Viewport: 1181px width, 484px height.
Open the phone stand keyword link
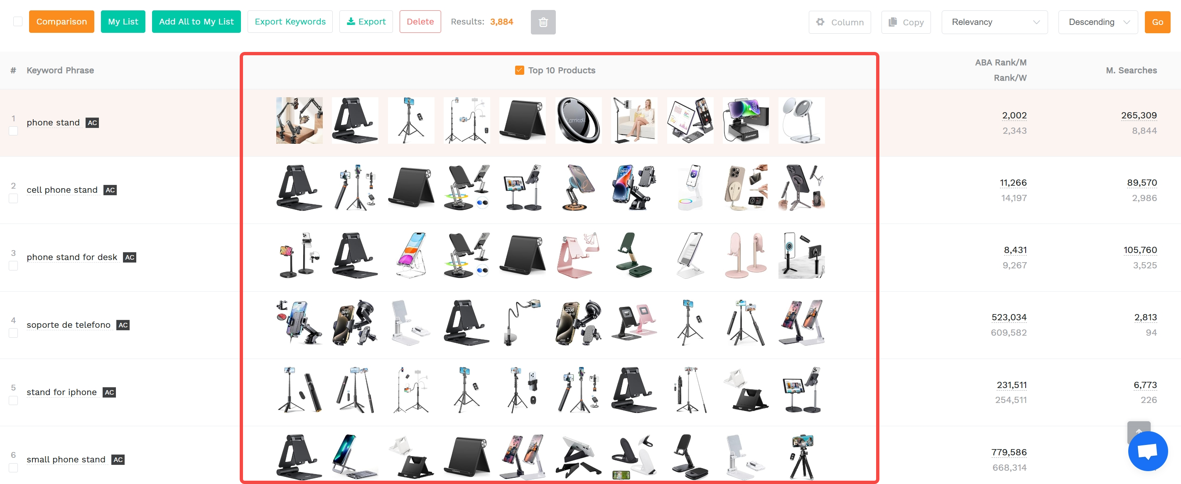(53, 123)
